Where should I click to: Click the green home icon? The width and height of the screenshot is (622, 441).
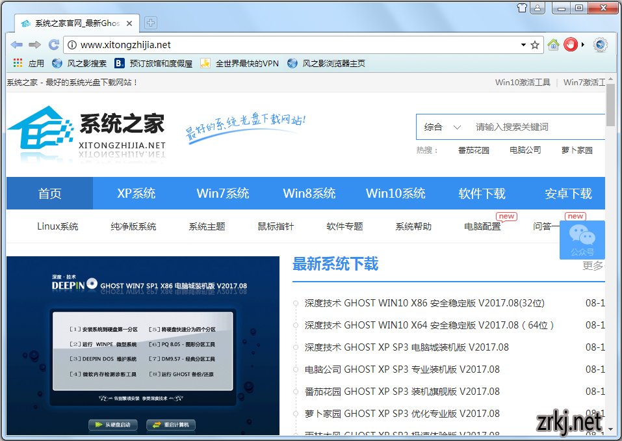click(553, 45)
